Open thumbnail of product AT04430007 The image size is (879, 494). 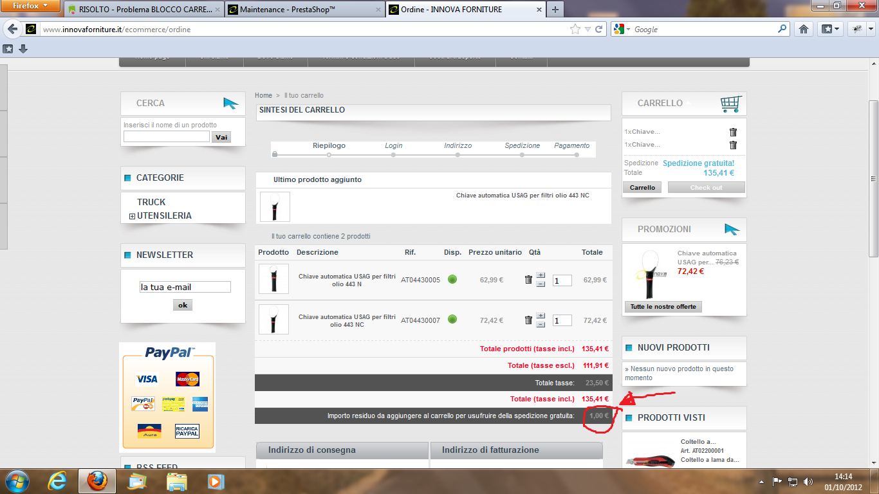coord(273,319)
